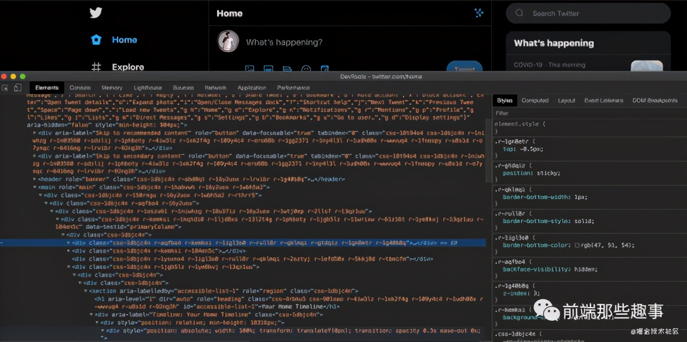Viewport: 687px width, 342px height.
Task: Click the Home icon in the sidebar
Action: [x=96, y=40]
